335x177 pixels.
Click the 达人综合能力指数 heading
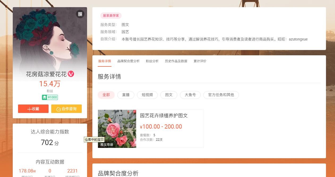(x=50, y=132)
